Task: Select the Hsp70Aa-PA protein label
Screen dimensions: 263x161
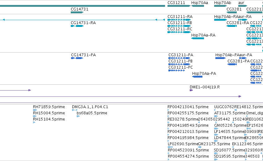Action: 204,74
